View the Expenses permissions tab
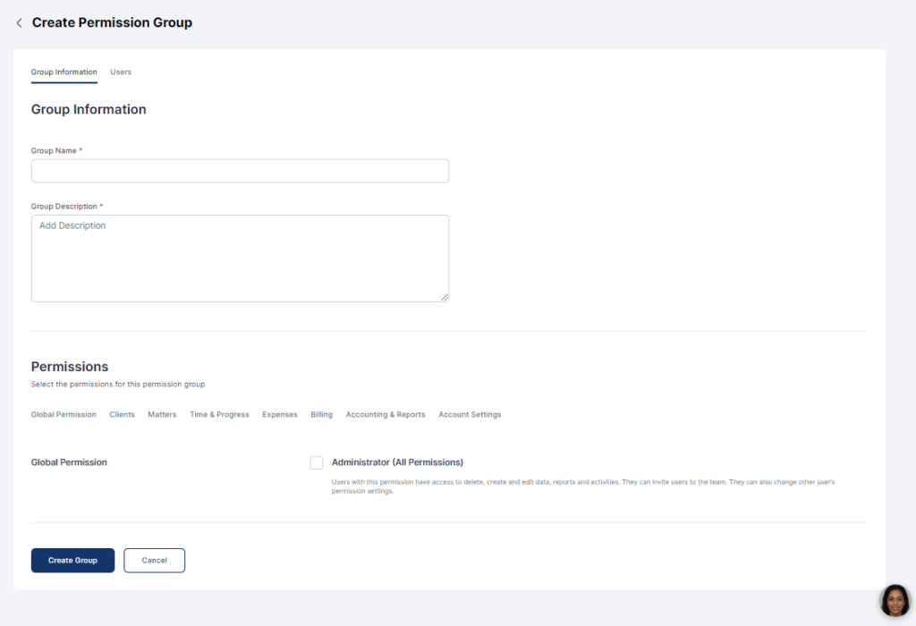This screenshot has height=626, width=916. [x=280, y=415]
